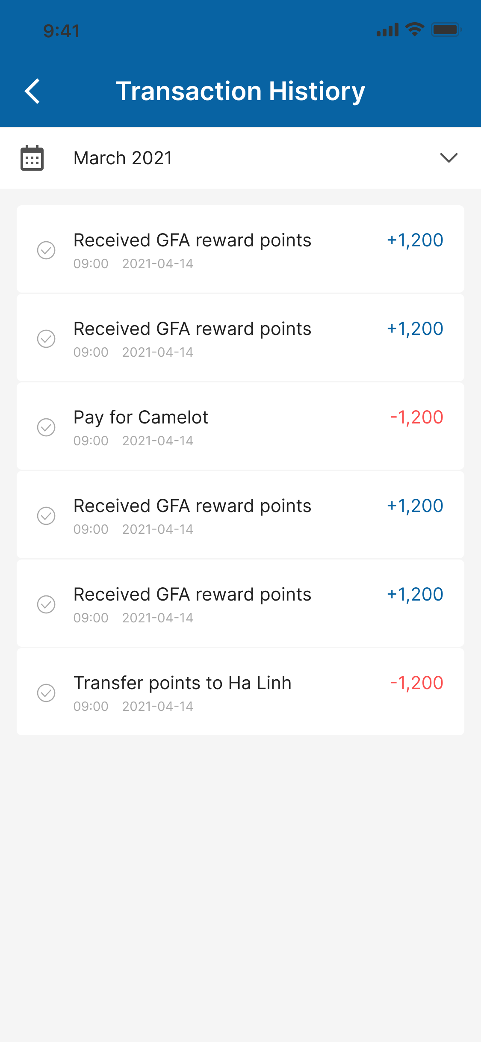Tap checkmark icon of fourth transaction

[46, 516]
